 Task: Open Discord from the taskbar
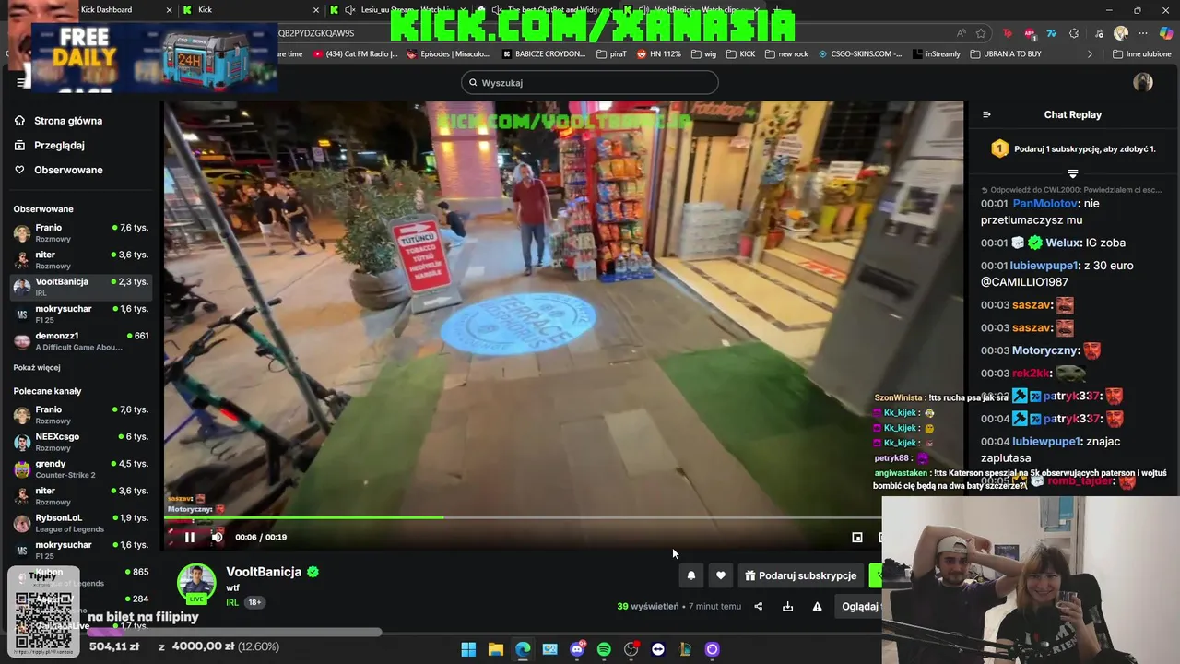pyautogui.click(x=577, y=649)
